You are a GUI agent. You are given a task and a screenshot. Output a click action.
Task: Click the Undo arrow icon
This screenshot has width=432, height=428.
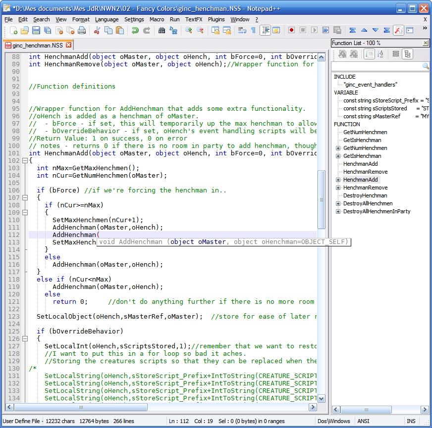coord(135,31)
